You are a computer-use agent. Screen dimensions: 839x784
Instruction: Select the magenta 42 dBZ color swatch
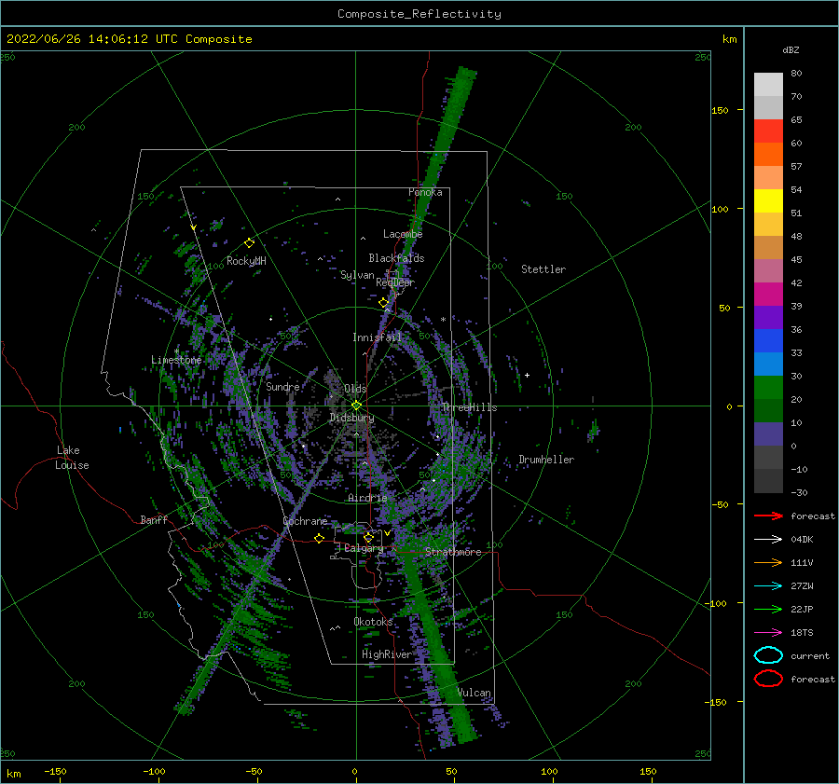[x=768, y=294]
